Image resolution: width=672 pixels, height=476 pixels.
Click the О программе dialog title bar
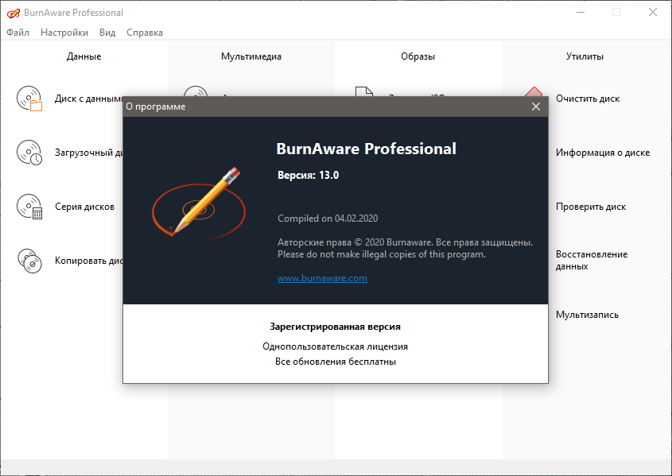pyautogui.click(x=318, y=106)
